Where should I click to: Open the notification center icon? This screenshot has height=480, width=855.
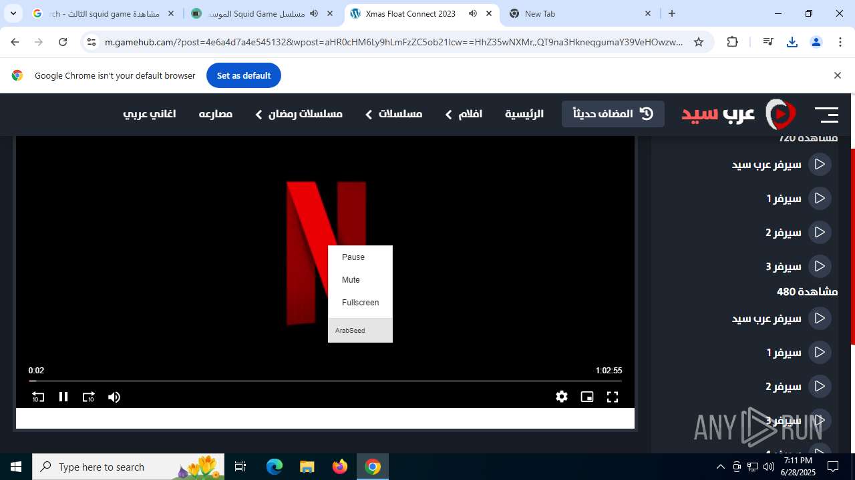[x=833, y=467]
